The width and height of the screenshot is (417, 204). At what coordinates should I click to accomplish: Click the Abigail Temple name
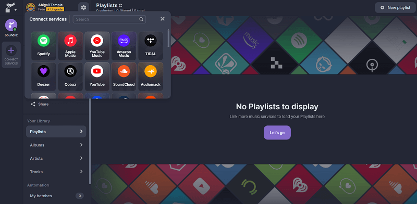tap(51, 5)
